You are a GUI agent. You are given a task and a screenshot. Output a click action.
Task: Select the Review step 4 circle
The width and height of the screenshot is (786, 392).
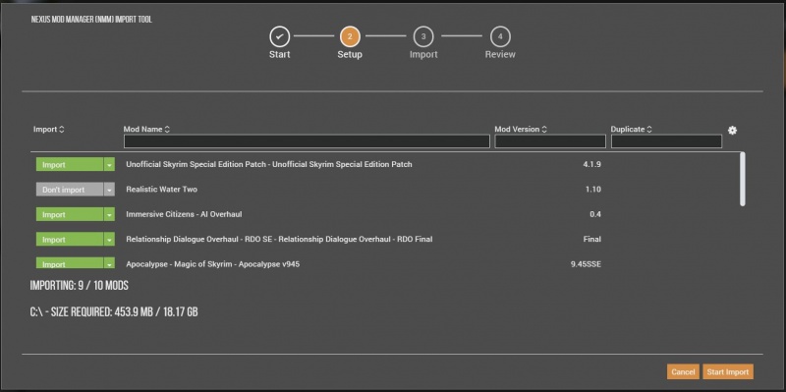point(500,36)
